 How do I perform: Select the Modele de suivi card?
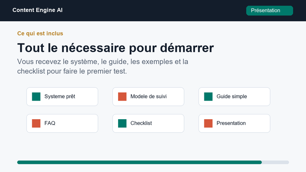point(148,97)
